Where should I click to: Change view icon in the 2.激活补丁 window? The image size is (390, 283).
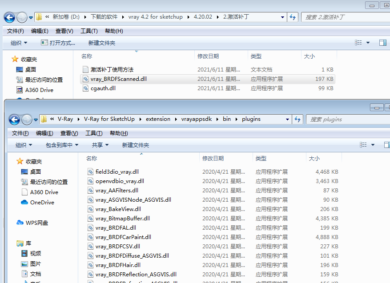coord(358,43)
